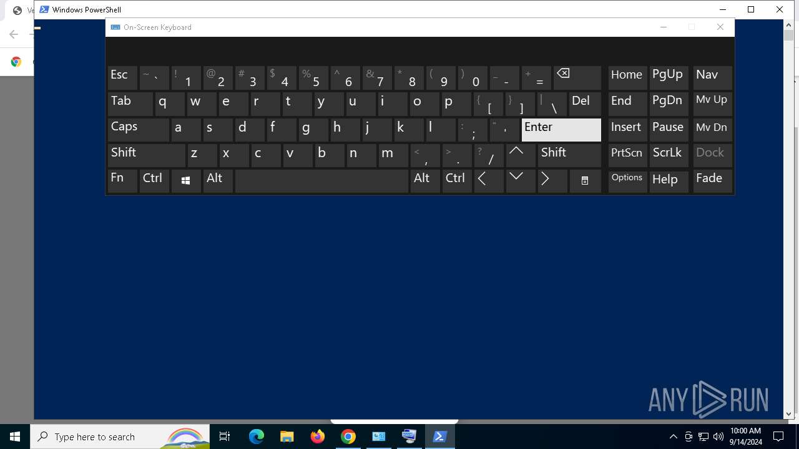Switch to Google Chrome in taskbar
This screenshot has width=799, height=449.
click(348, 437)
